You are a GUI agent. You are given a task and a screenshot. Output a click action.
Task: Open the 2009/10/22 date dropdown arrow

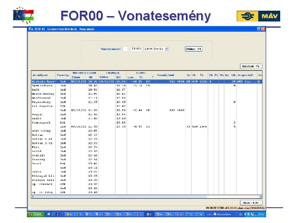tap(166, 49)
